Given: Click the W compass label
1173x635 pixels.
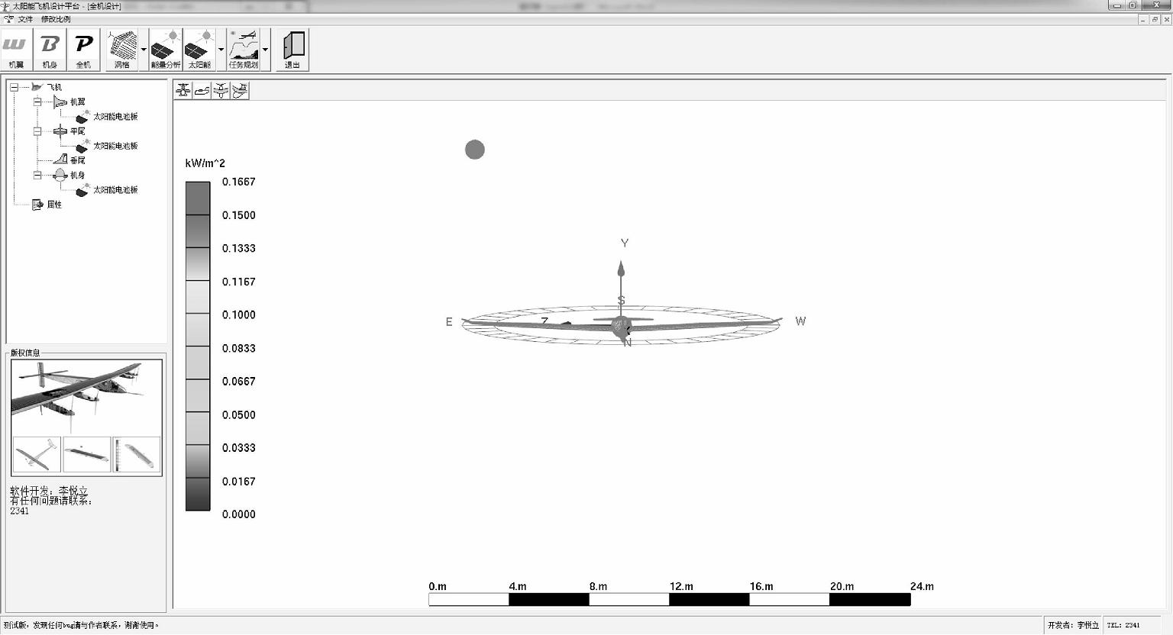Looking at the screenshot, I should [800, 321].
